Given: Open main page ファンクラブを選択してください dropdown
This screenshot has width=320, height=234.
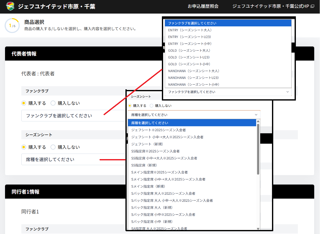Looking at the screenshot, I should (73, 116).
